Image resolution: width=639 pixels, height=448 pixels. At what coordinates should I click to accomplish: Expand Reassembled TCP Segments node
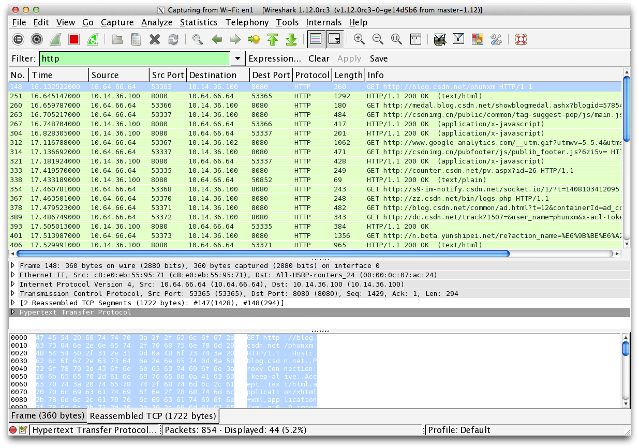[x=13, y=303]
